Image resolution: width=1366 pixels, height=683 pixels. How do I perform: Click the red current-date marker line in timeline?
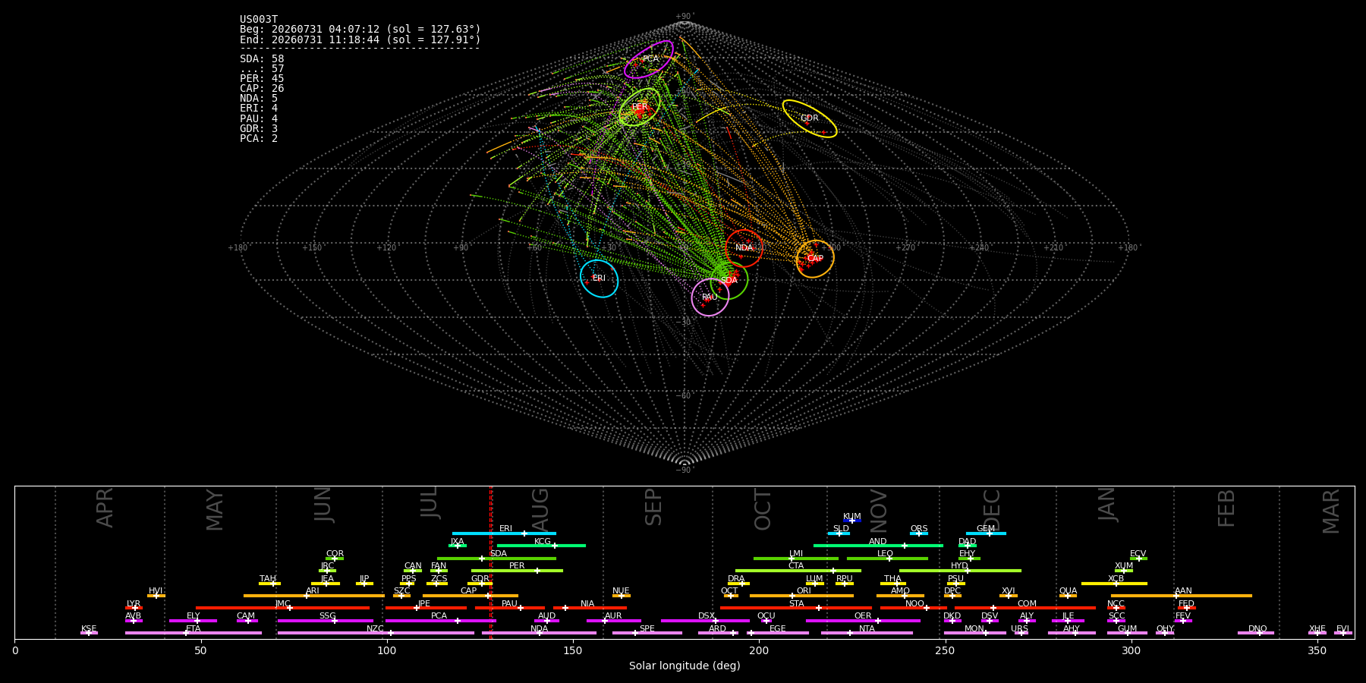pos(491,562)
